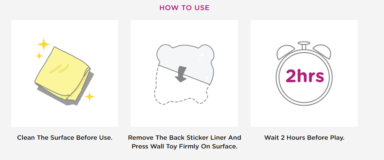This screenshot has height=160, width=384.
Task: Click the 2hrs text inside the clock
Action: 305,75
